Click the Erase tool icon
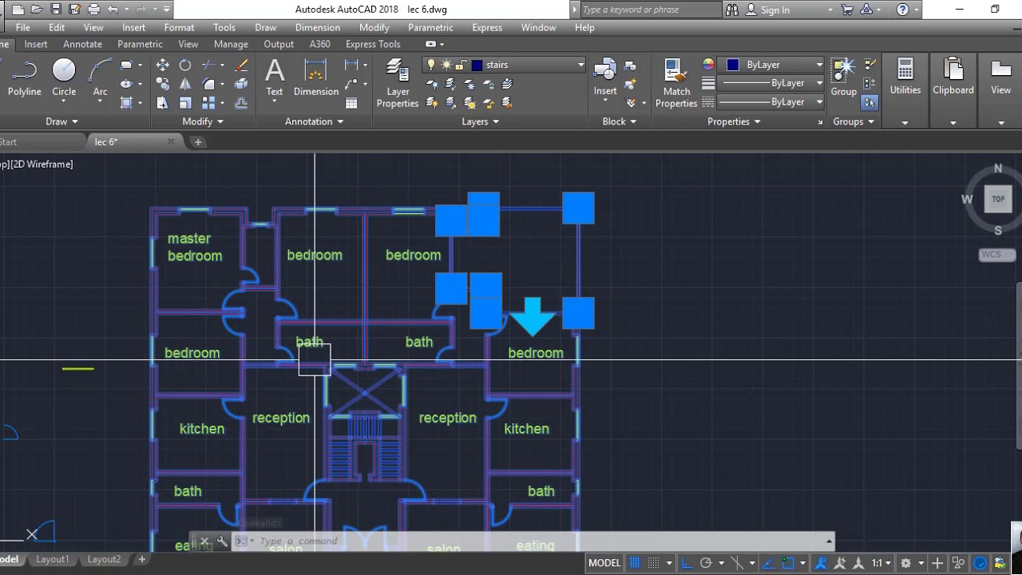The width and height of the screenshot is (1022, 575). point(241,65)
